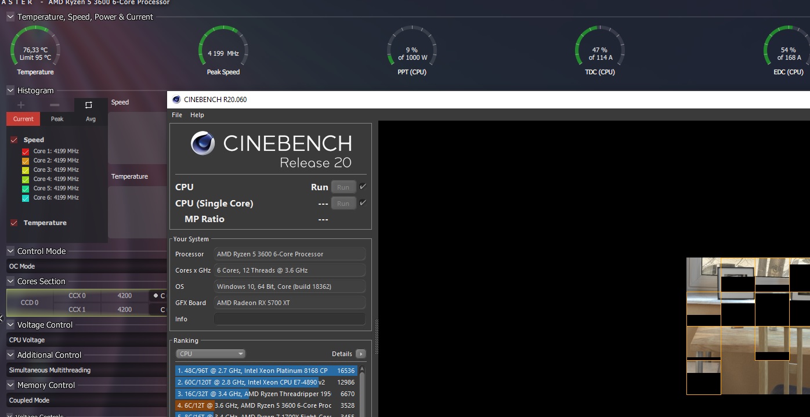Image resolution: width=810 pixels, height=417 pixels.
Task: Select ranking entry AMD Ryzen Threadripper
Action: (x=266, y=394)
